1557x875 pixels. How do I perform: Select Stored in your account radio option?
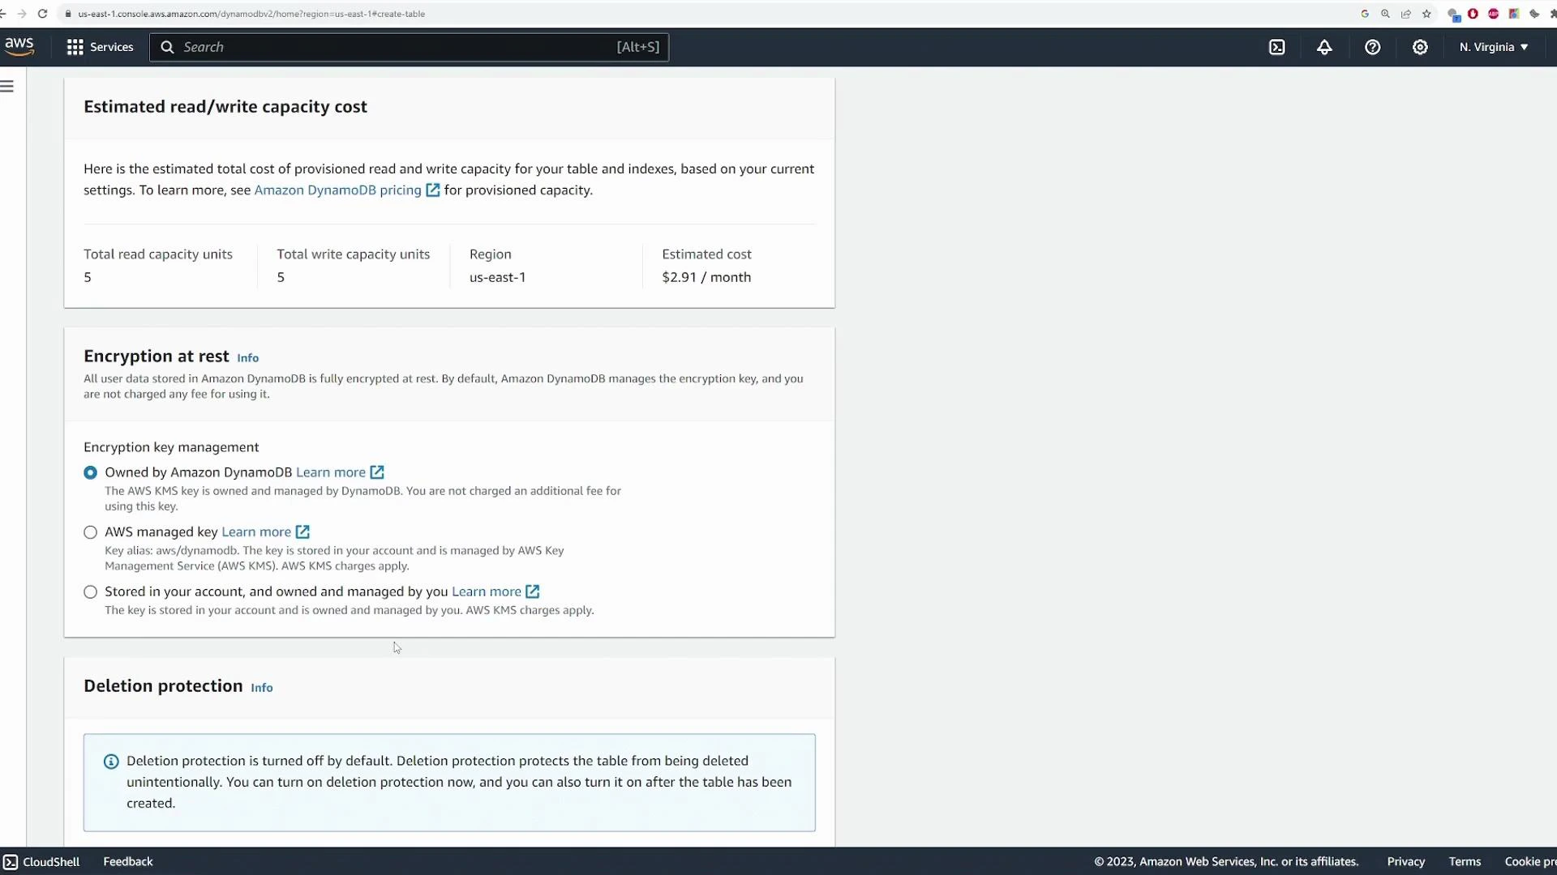(x=90, y=592)
